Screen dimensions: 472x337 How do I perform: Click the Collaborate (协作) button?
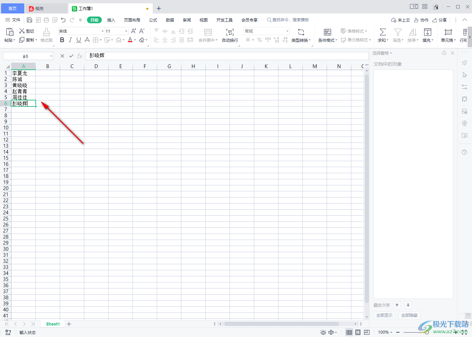(x=421, y=20)
